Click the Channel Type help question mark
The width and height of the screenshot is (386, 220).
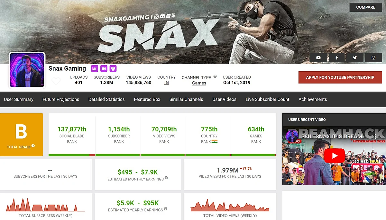215,76
